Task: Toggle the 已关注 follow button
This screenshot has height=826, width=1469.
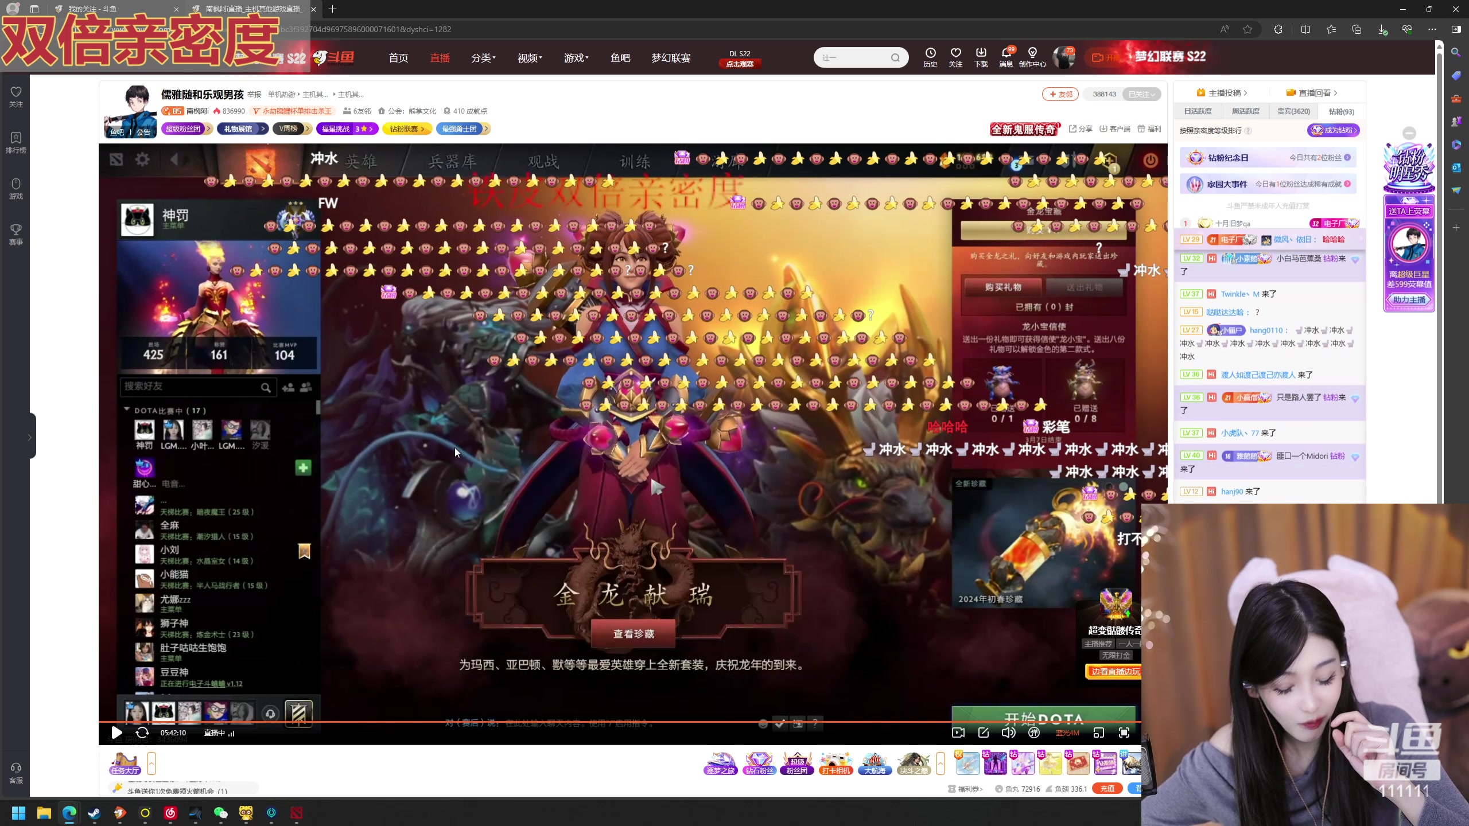Action: tap(1141, 95)
